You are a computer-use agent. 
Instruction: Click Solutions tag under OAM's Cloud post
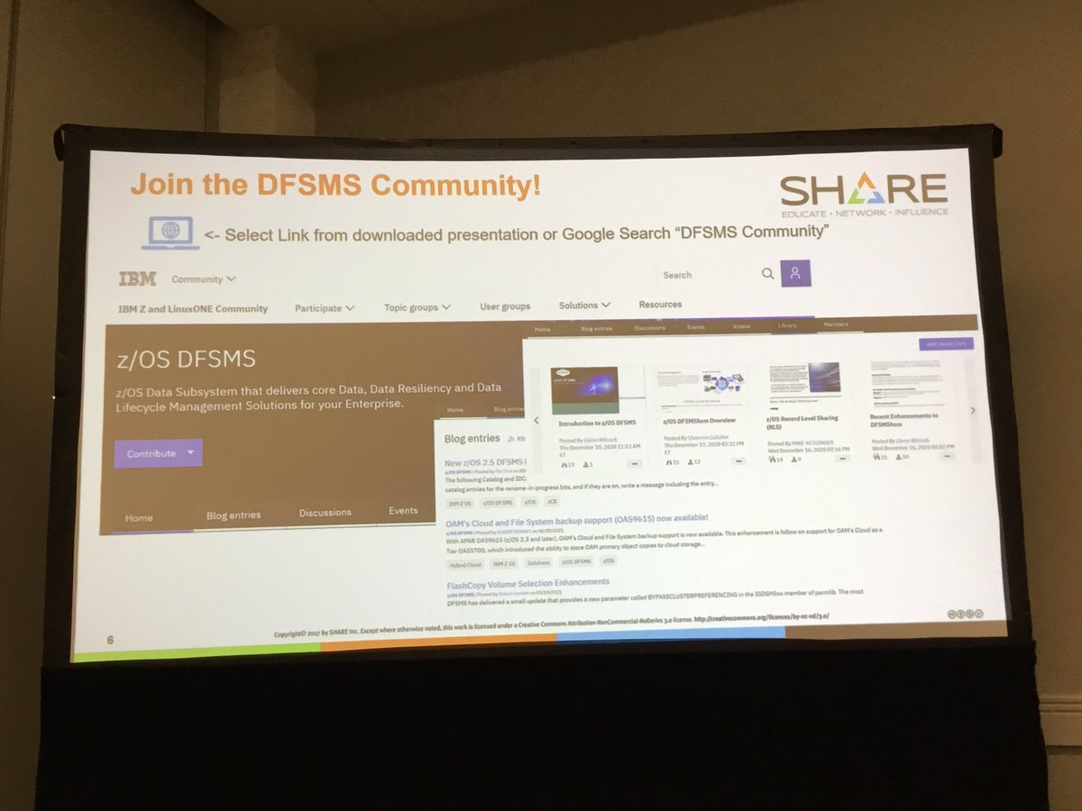[537, 563]
